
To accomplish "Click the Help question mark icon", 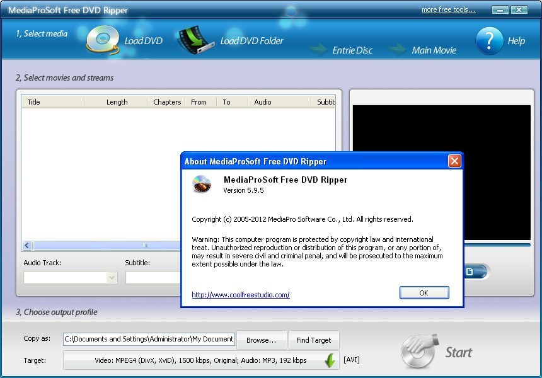I will (x=490, y=40).
